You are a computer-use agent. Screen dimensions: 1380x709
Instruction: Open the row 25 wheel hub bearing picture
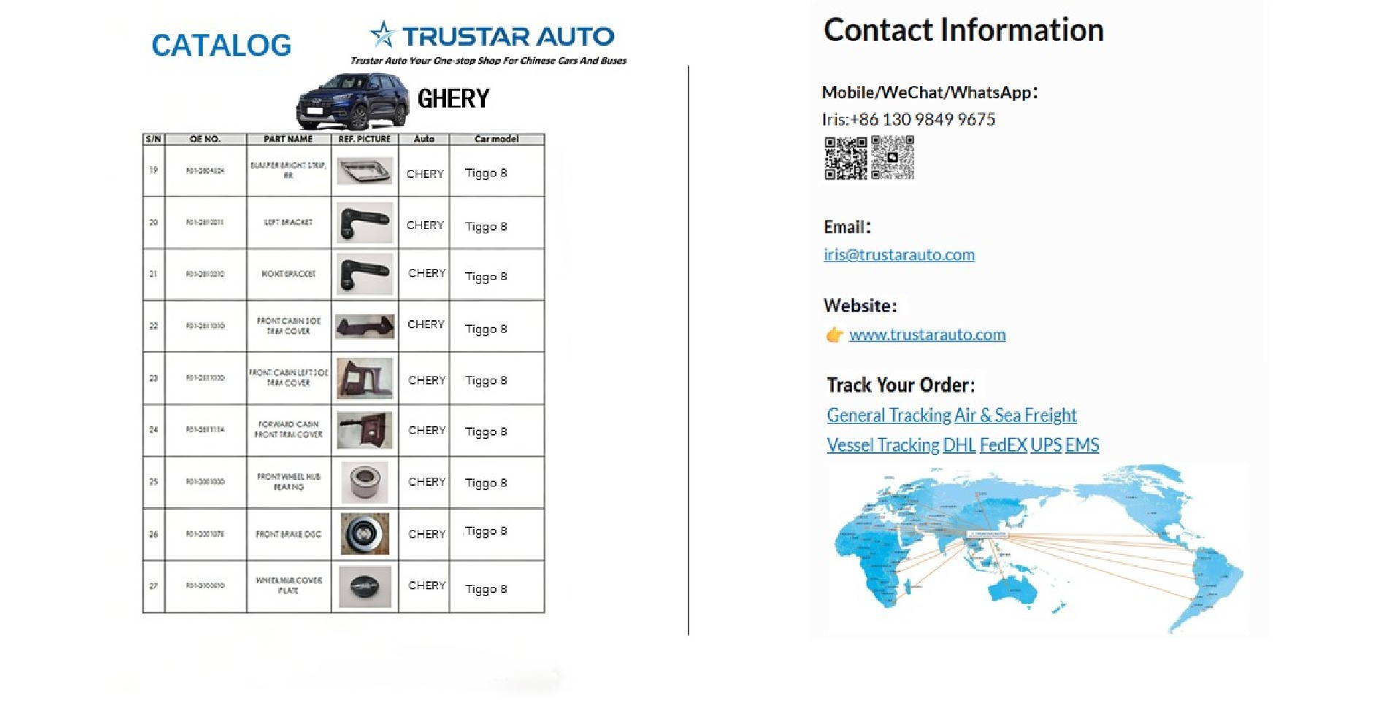point(364,482)
